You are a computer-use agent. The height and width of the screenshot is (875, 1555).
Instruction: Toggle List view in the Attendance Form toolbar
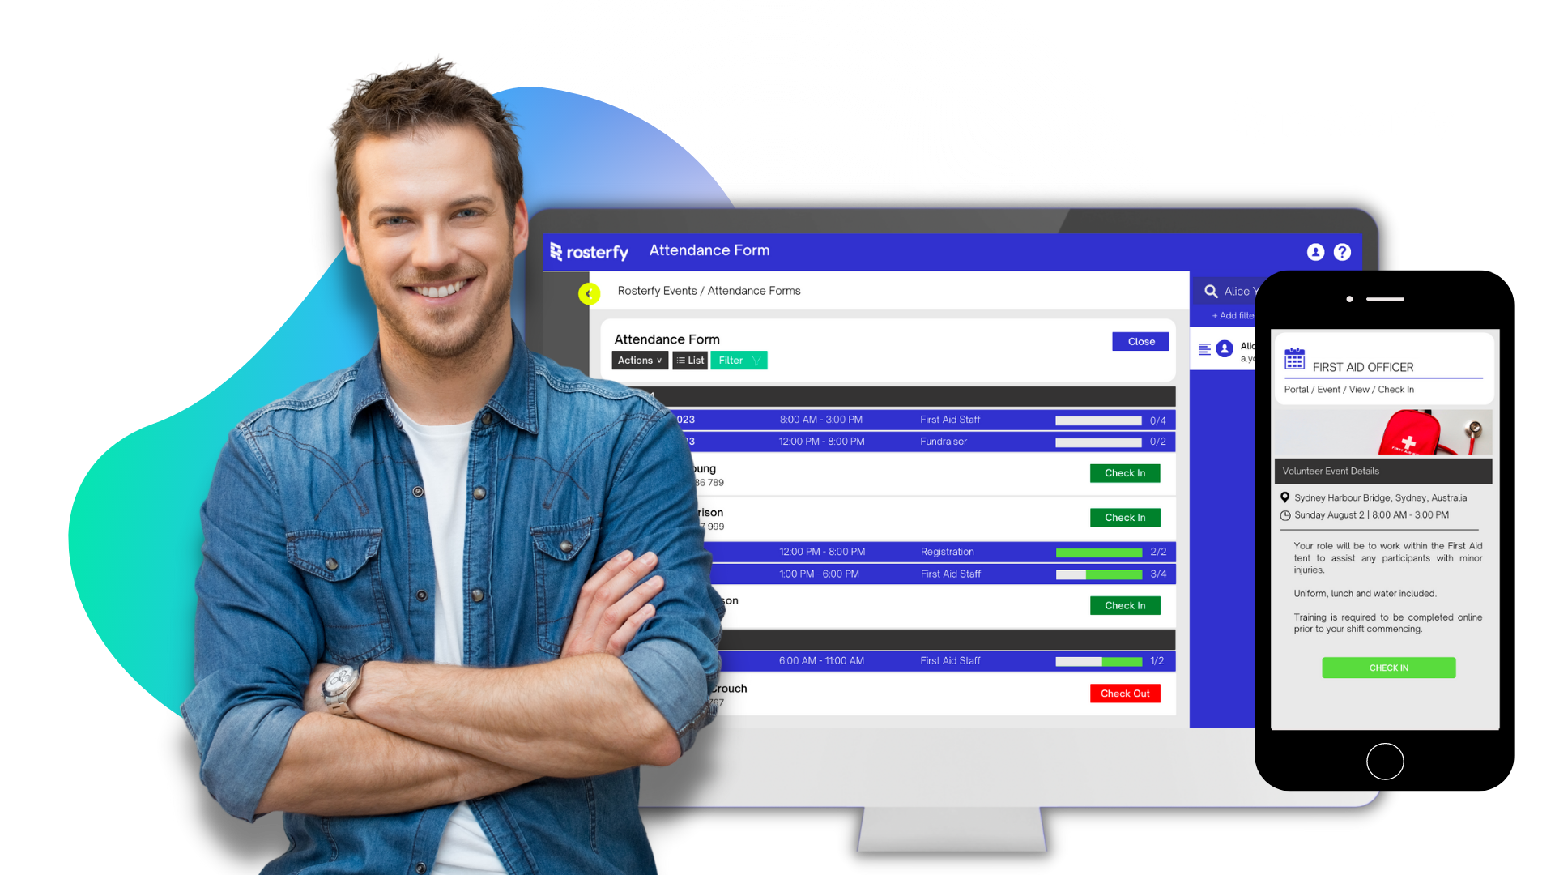(691, 360)
